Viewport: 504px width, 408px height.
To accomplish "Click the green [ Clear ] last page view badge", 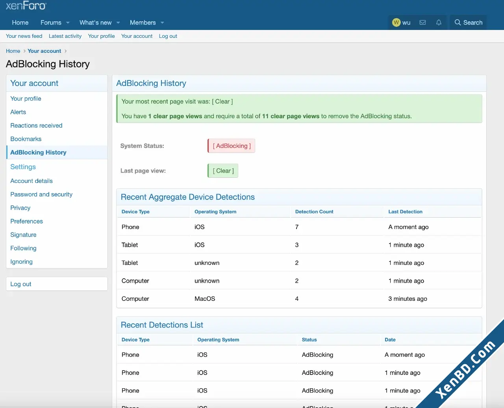I will 223,171.
